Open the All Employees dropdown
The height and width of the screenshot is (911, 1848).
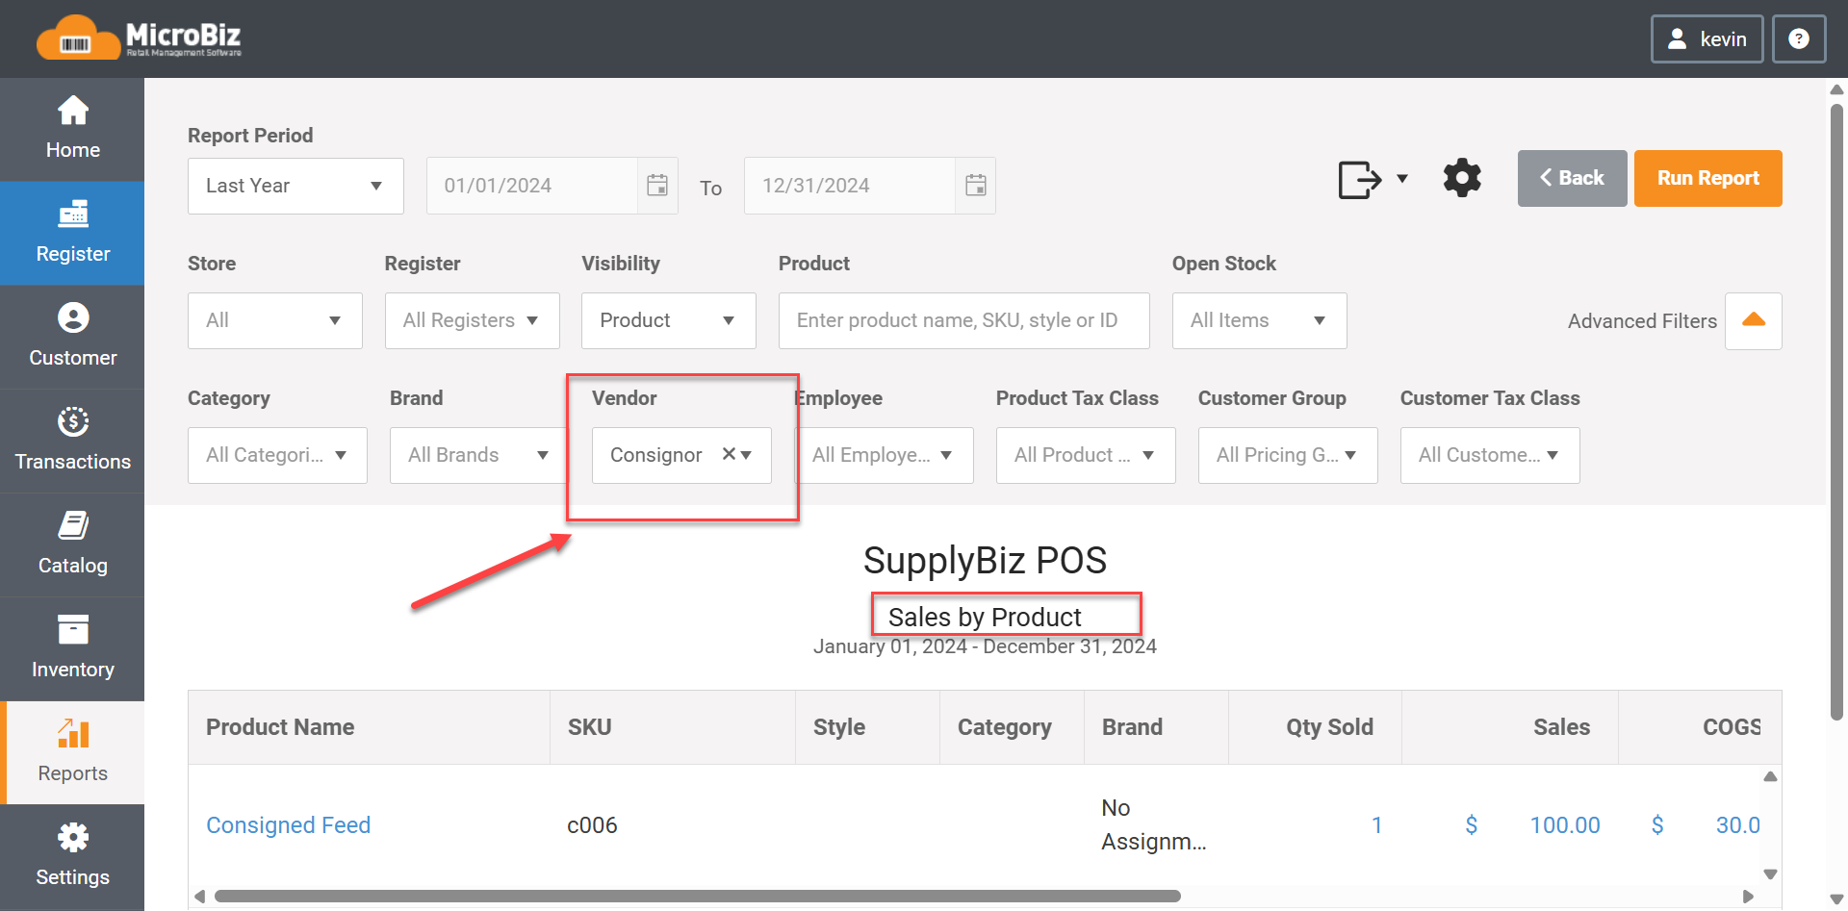pyautogui.click(x=884, y=455)
